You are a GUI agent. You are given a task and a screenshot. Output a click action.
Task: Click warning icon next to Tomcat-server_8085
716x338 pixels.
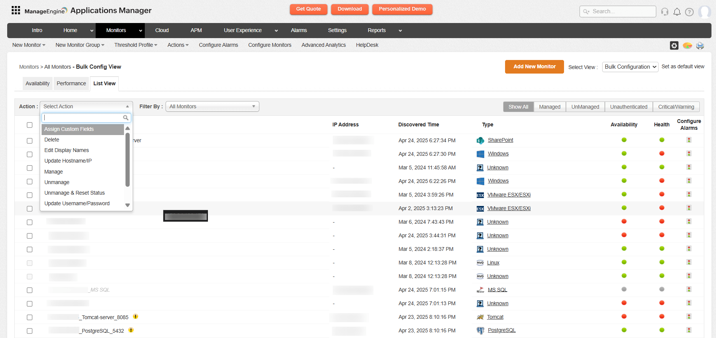[135, 316]
